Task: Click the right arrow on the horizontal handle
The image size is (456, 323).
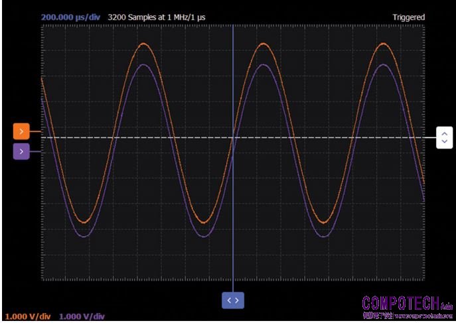Action: (237, 300)
